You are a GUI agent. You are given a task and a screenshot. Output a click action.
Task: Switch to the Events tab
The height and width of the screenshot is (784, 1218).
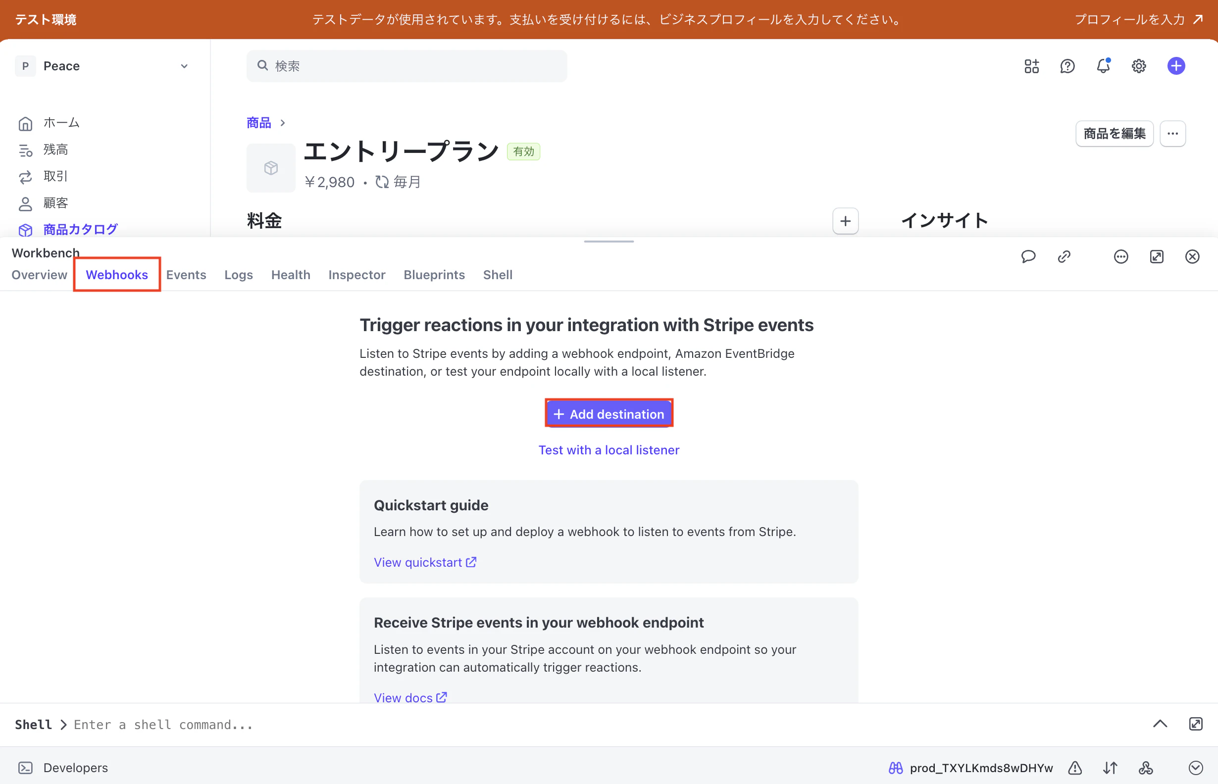pyautogui.click(x=186, y=275)
